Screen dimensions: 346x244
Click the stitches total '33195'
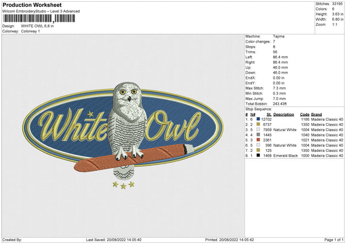[337, 4]
